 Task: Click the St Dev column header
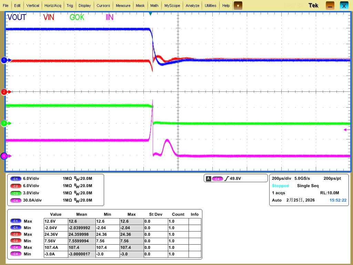pyautogui.click(x=155, y=214)
